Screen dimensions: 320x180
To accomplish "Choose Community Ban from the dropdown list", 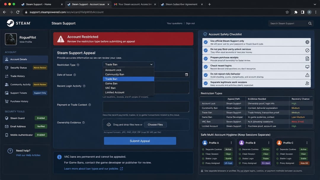I will (x=128, y=74).
